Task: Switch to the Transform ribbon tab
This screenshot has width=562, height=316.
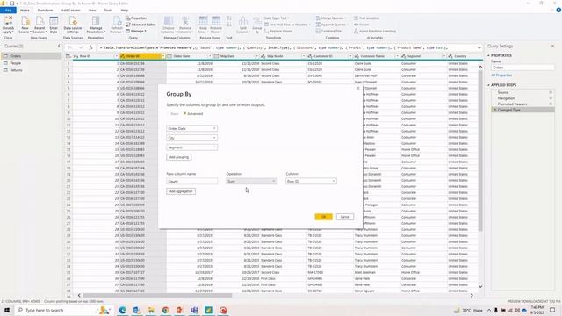Action: (x=45, y=10)
